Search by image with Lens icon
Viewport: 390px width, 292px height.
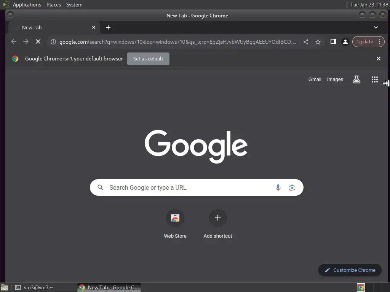coord(292,187)
